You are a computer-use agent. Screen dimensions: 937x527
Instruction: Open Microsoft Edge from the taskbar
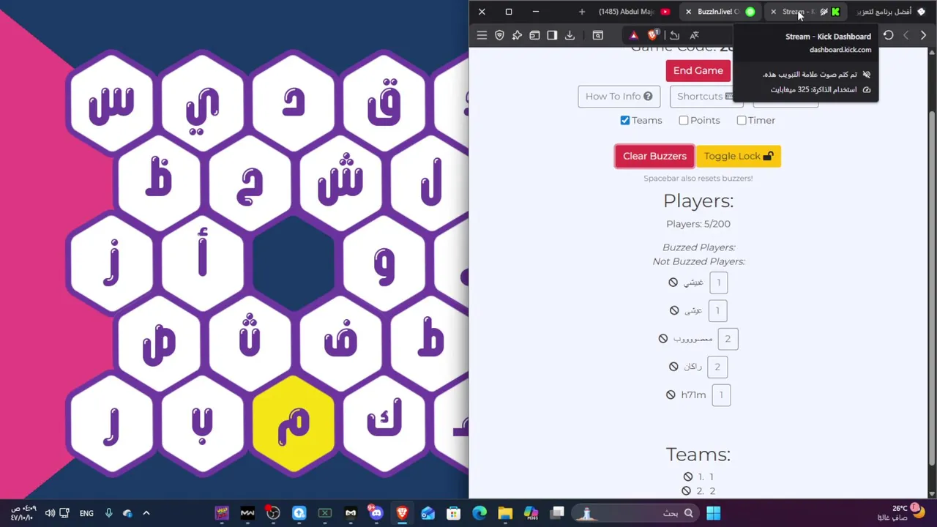pos(479,513)
